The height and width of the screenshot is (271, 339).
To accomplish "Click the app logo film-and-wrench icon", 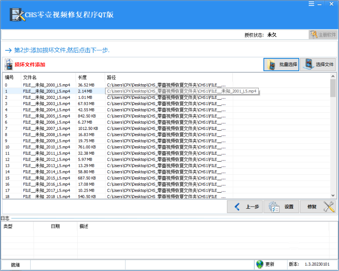I will coord(17,15).
